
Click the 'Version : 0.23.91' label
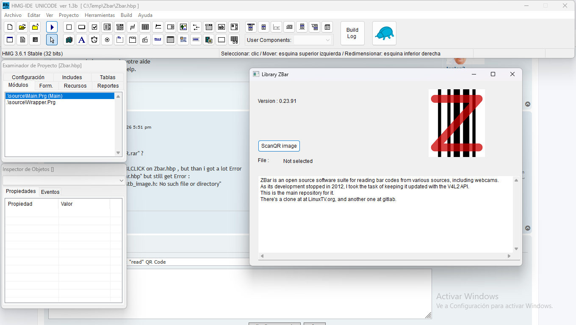pyautogui.click(x=277, y=101)
